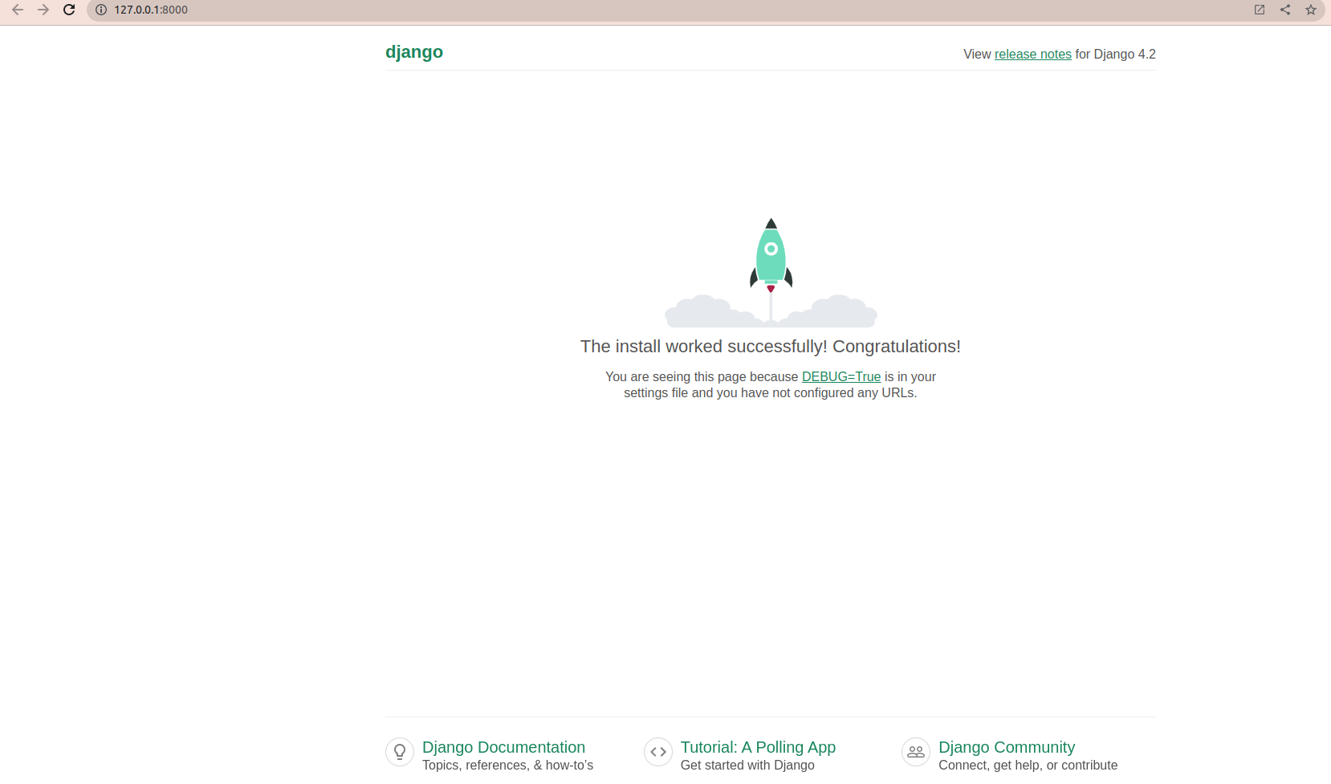Click 'for Django 4.2' text
Screen dimensions: 1331x784
1116,54
